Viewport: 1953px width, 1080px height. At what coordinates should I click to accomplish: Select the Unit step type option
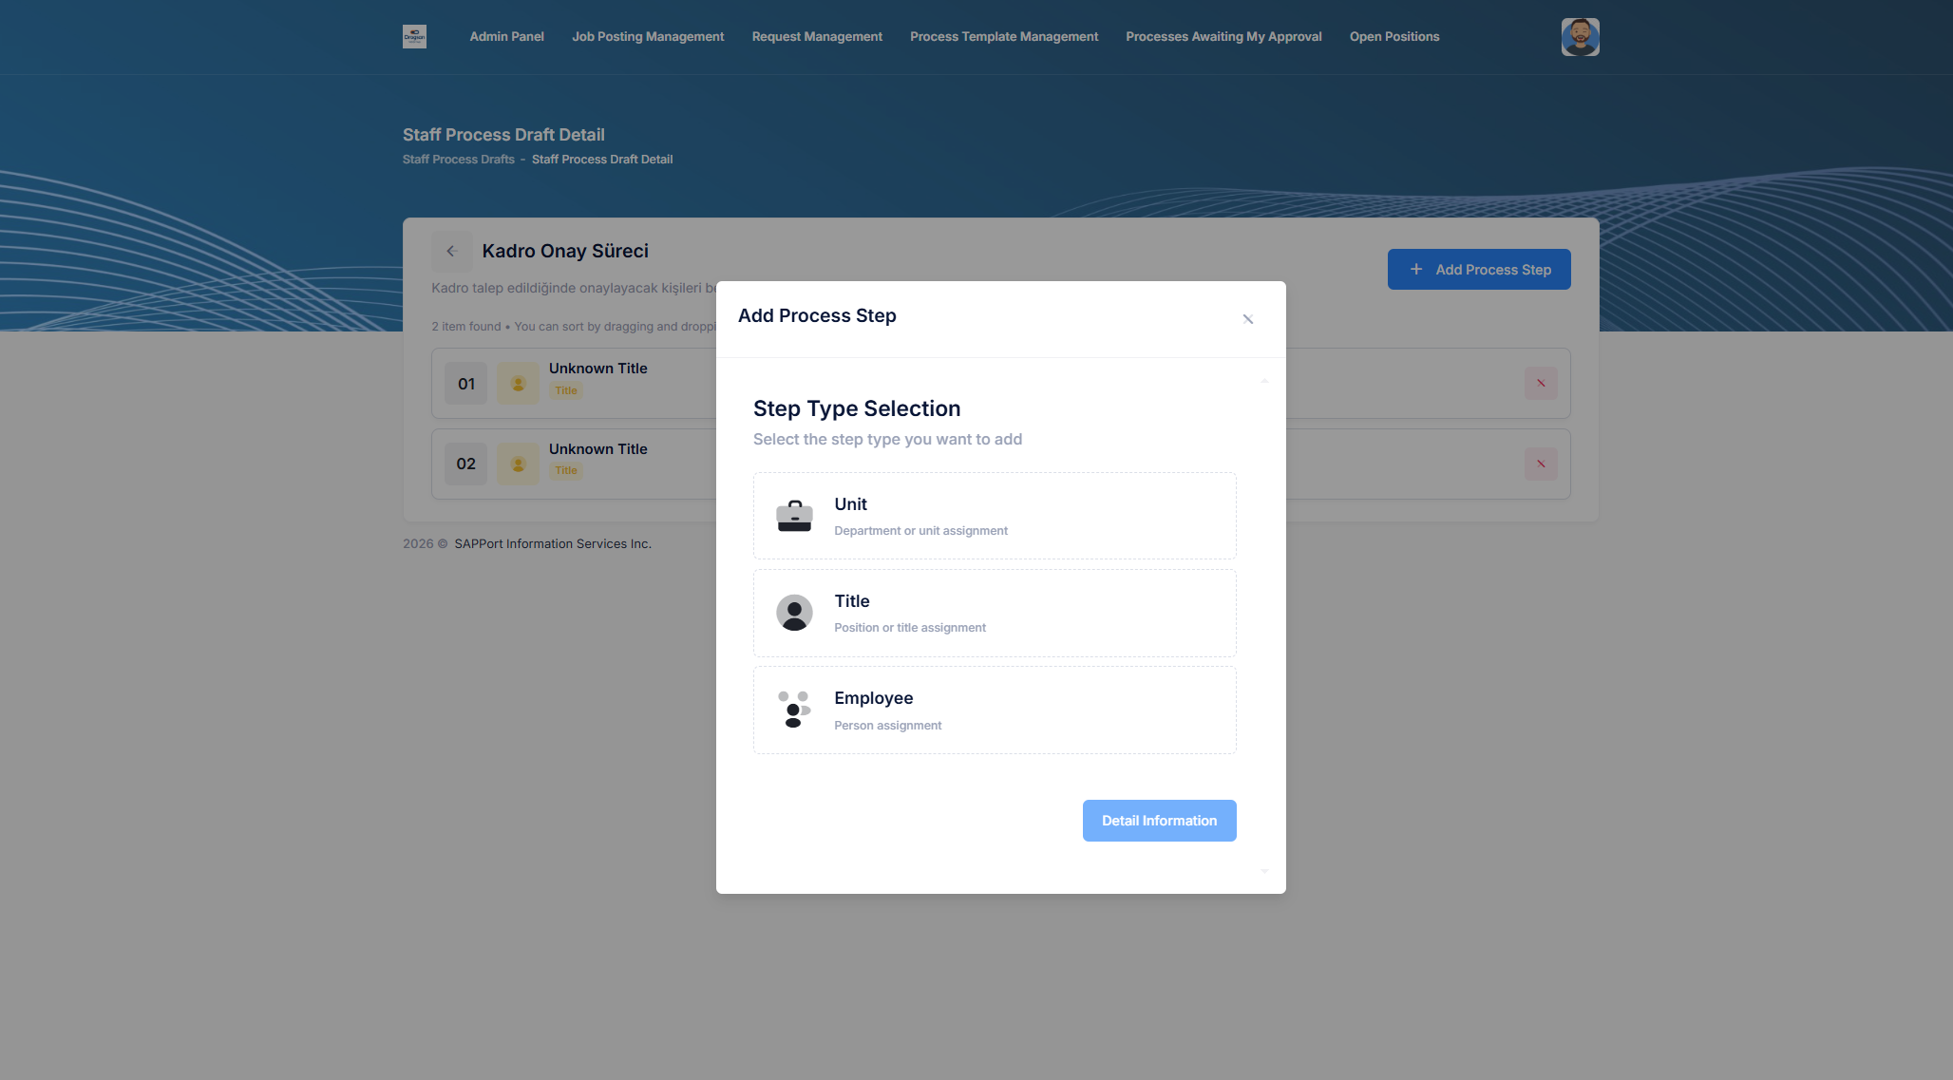pos(995,516)
